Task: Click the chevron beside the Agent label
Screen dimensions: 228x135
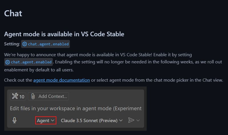Action: point(53,120)
